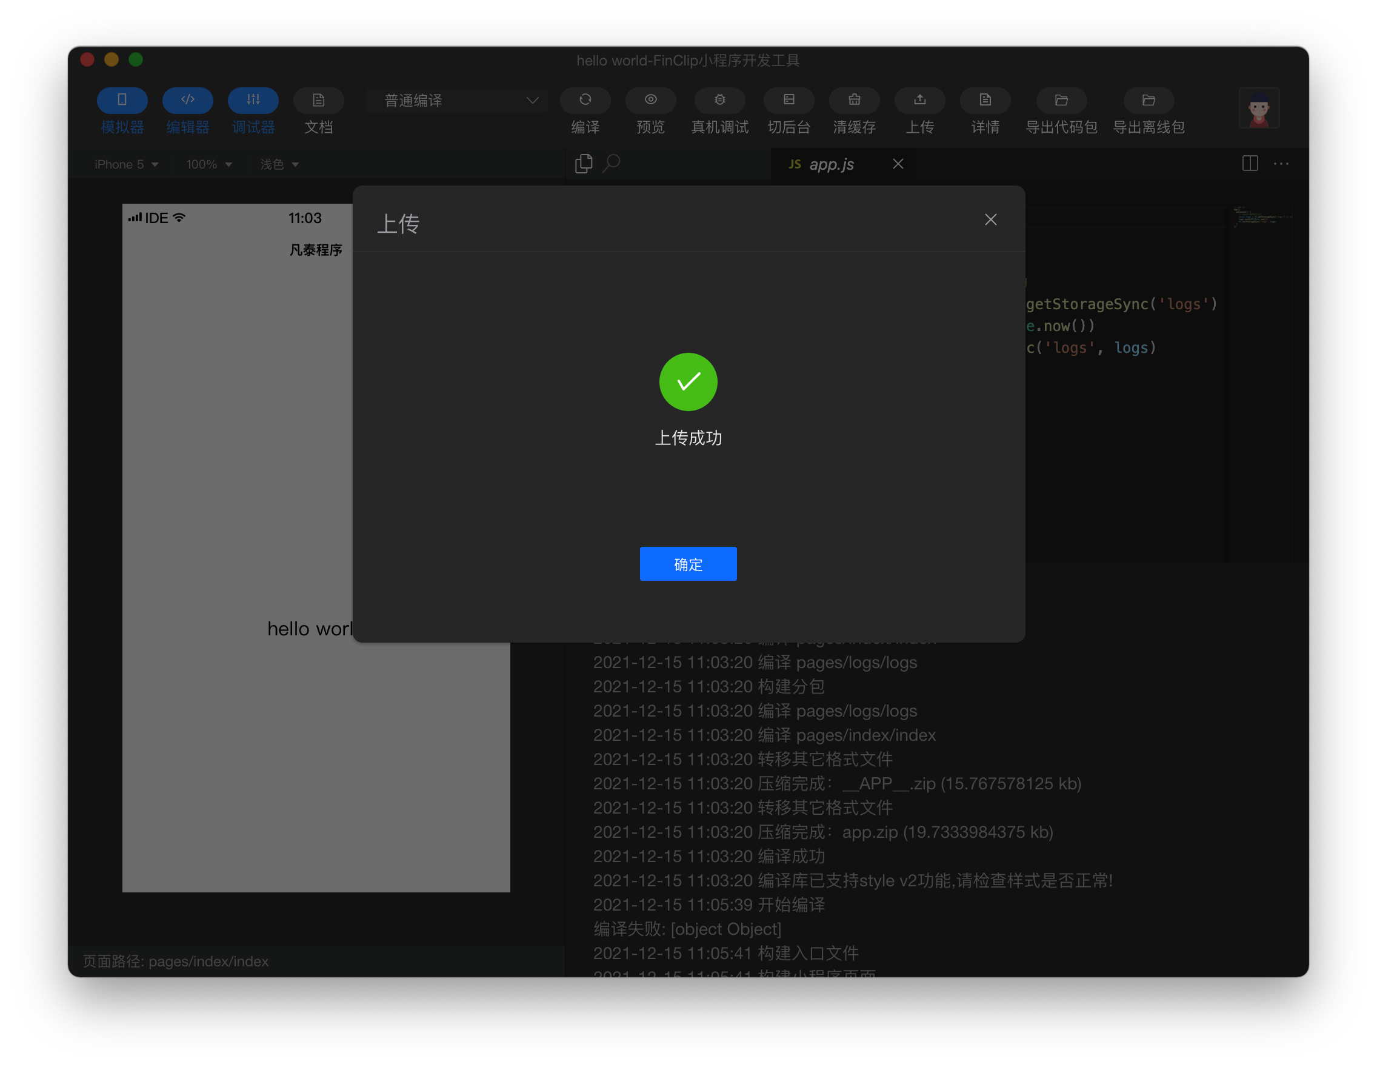Image resolution: width=1377 pixels, height=1067 pixels.
Task: Clear cache with 清缓存 icon
Action: click(855, 100)
